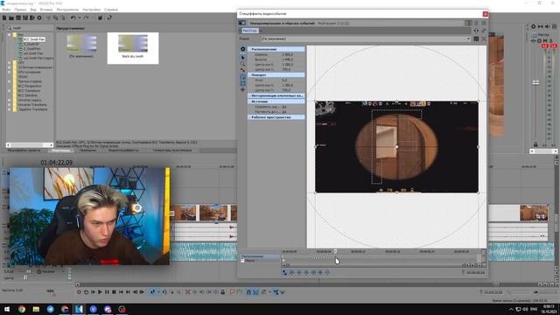Viewport: 560px width, 315px height.
Task: Collapse the Поворот properties section
Action: tap(276, 75)
